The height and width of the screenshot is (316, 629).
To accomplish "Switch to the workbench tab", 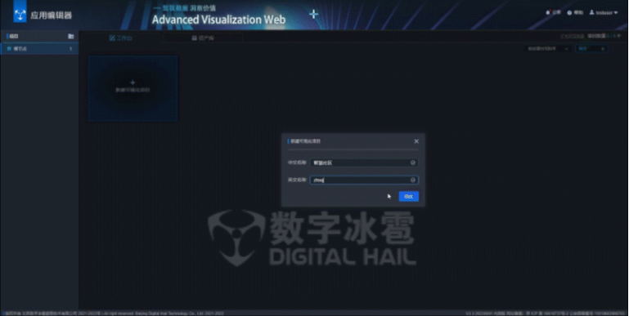I will click(x=121, y=38).
